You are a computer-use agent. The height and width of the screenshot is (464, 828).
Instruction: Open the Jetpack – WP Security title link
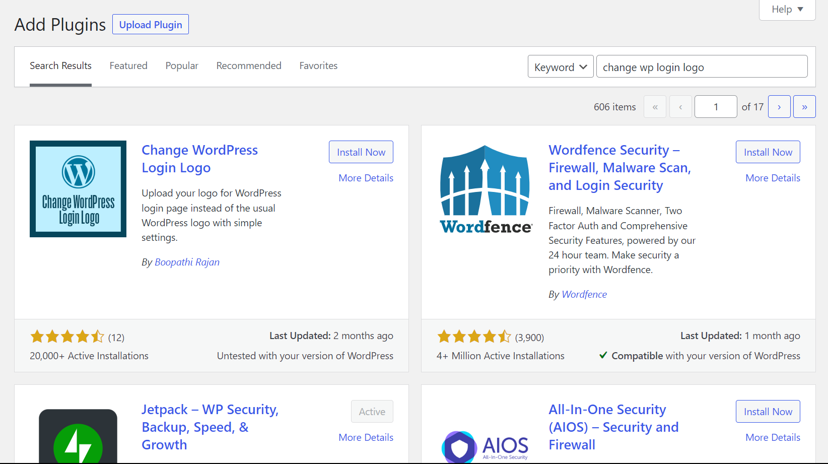tap(210, 427)
